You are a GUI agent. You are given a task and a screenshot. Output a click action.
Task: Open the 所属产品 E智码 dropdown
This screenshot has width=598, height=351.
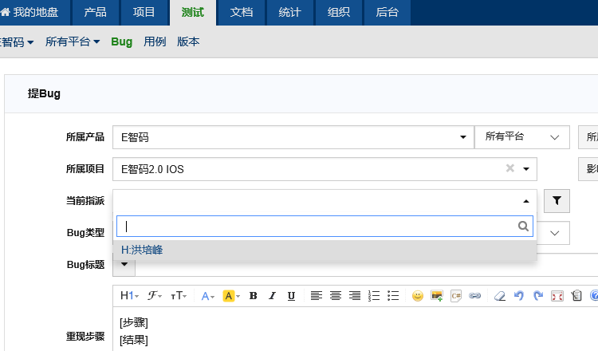tap(293, 137)
